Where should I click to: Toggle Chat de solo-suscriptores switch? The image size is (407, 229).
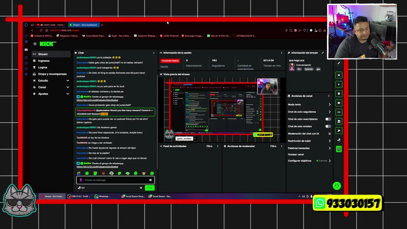[x=328, y=119]
